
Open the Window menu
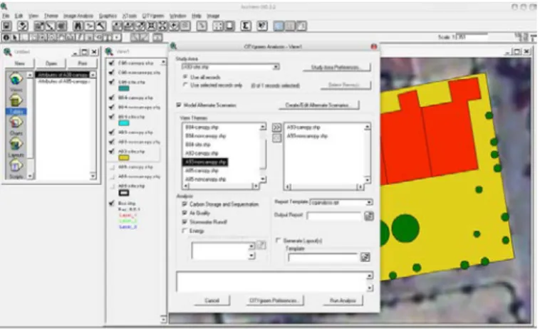(x=177, y=16)
